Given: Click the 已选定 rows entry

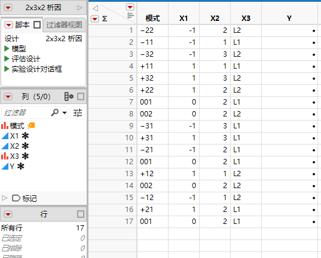Looking at the screenshot, I should (43, 238).
